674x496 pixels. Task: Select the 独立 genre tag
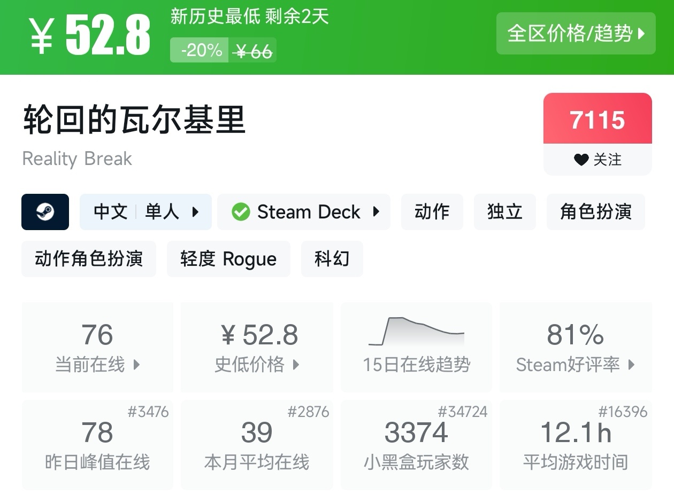pyautogui.click(x=504, y=212)
